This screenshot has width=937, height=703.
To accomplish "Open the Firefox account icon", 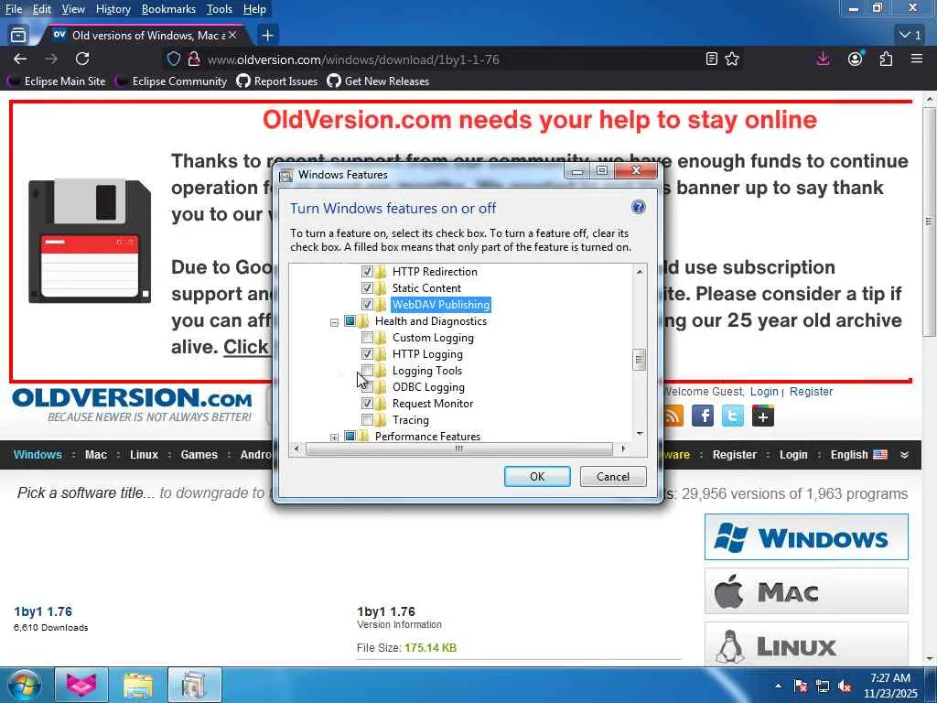I will tap(856, 59).
